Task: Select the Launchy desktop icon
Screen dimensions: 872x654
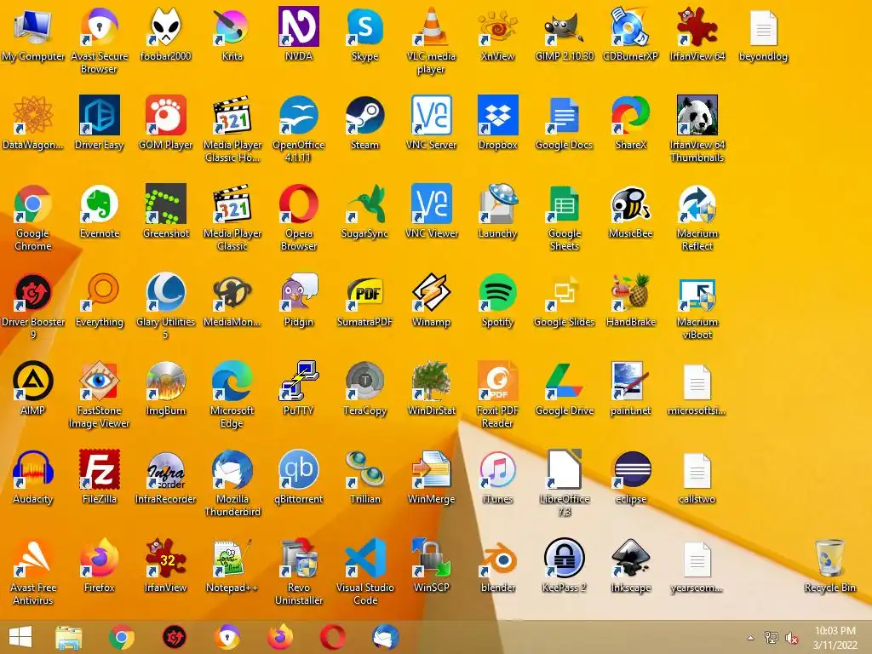Action: [497, 204]
